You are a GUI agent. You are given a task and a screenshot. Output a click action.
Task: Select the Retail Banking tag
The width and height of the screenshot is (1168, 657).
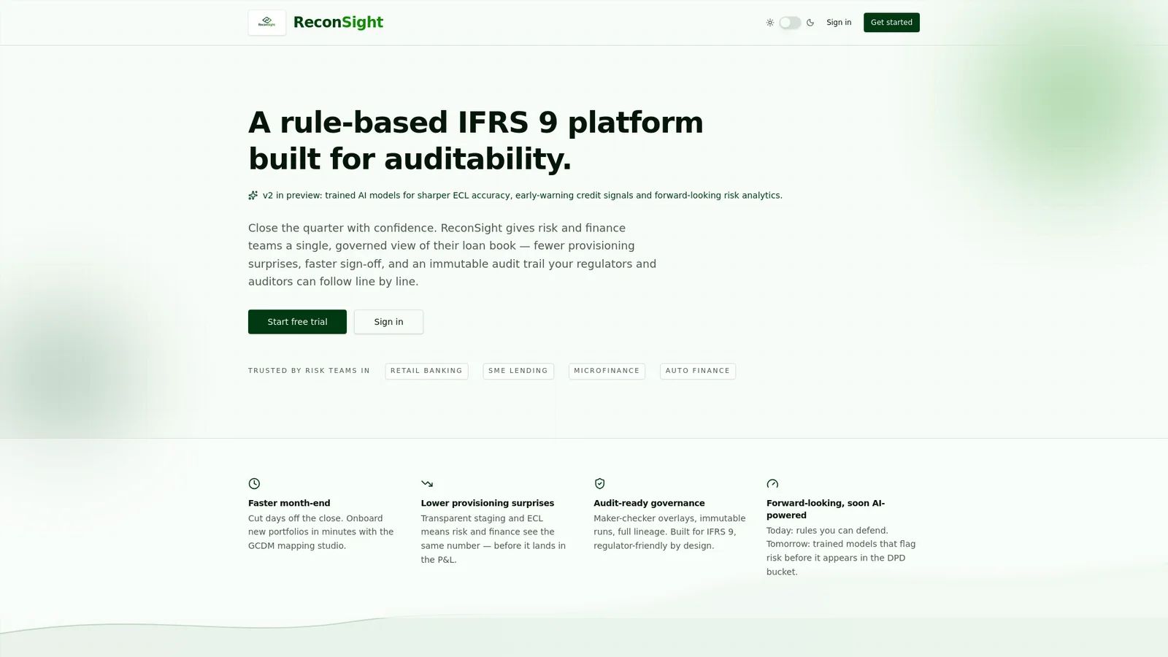(x=426, y=371)
